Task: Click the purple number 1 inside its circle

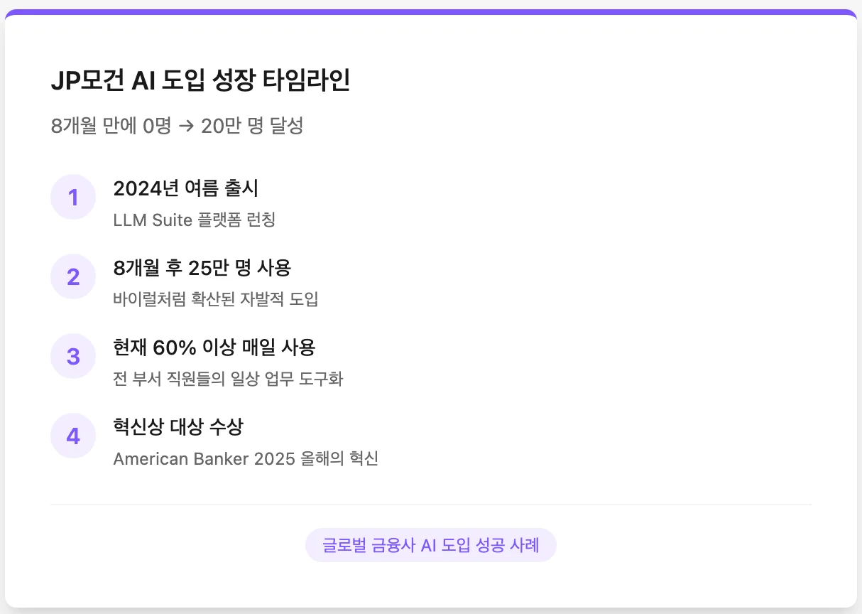Action: coord(73,197)
